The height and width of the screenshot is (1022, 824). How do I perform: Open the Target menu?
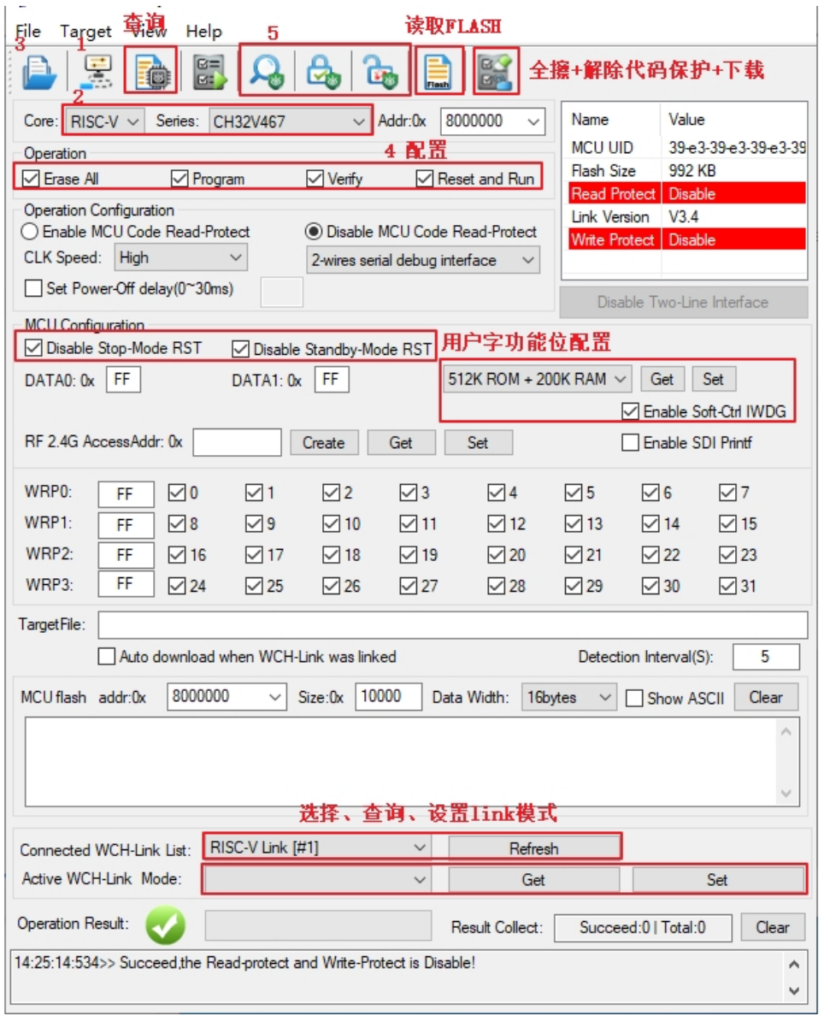pos(85,31)
